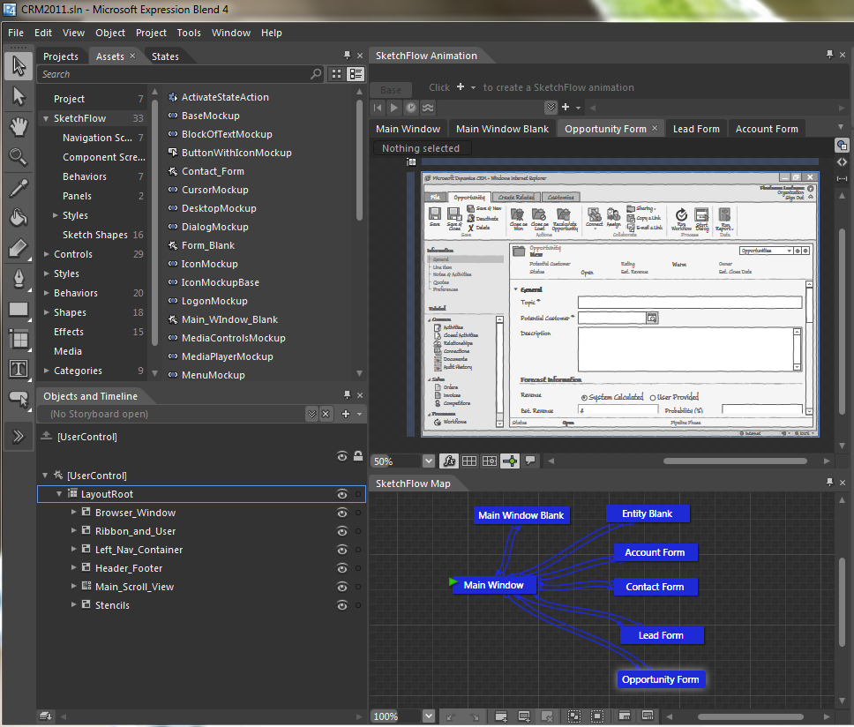Screen dimensions: 854x727
Task: Hide the Stencils layer
Action: (x=342, y=605)
